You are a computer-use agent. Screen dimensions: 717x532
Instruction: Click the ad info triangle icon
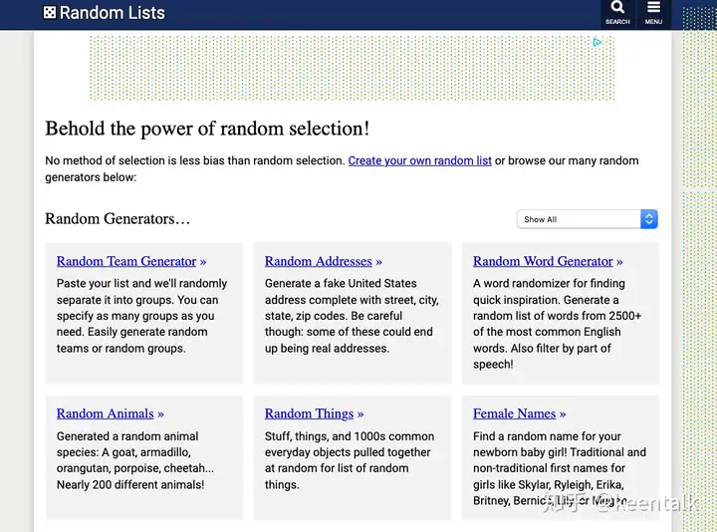click(x=597, y=43)
